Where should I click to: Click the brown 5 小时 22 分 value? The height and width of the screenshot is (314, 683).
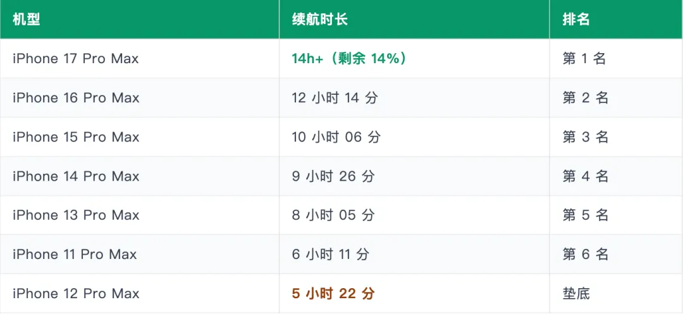[333, 294]
